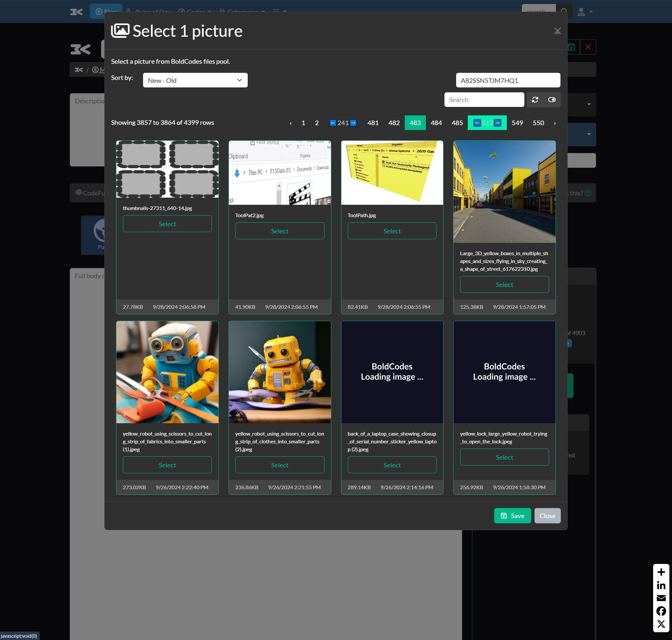Share on Facebook icon
Screen dimensions: 672x640
[661, 611]
